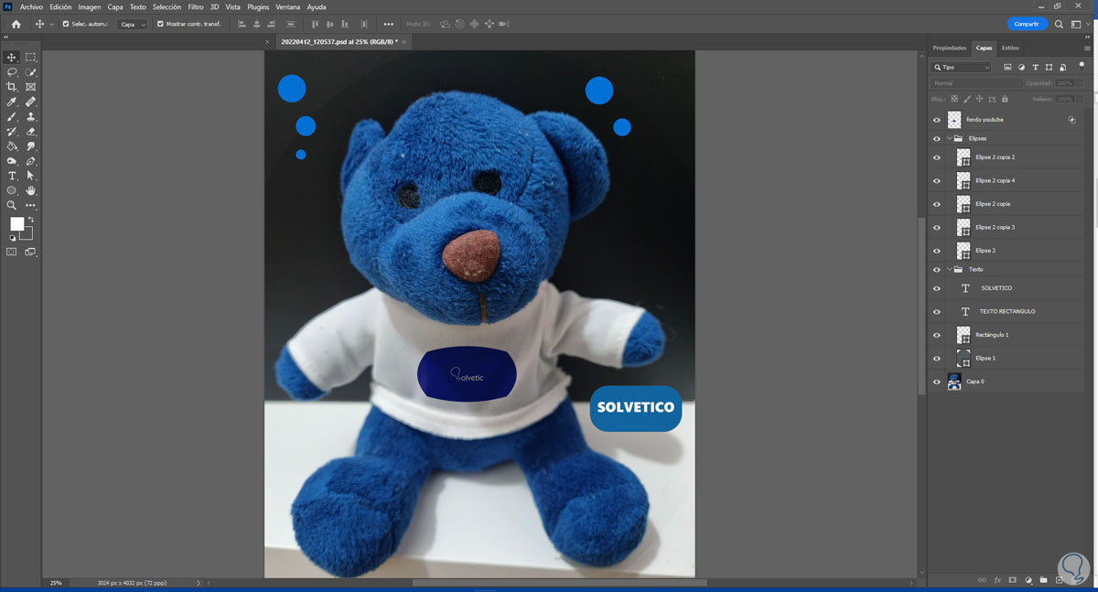Viewport: 1098px width, 592px height.
Task: Click the Capa 0 layer thumbnail
Action: click(954, 382)
